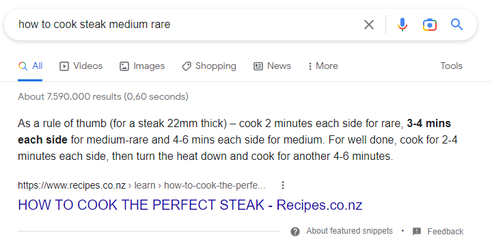Open the Tools options
Screen dimensions: 492x246
(x=451, y=66)
